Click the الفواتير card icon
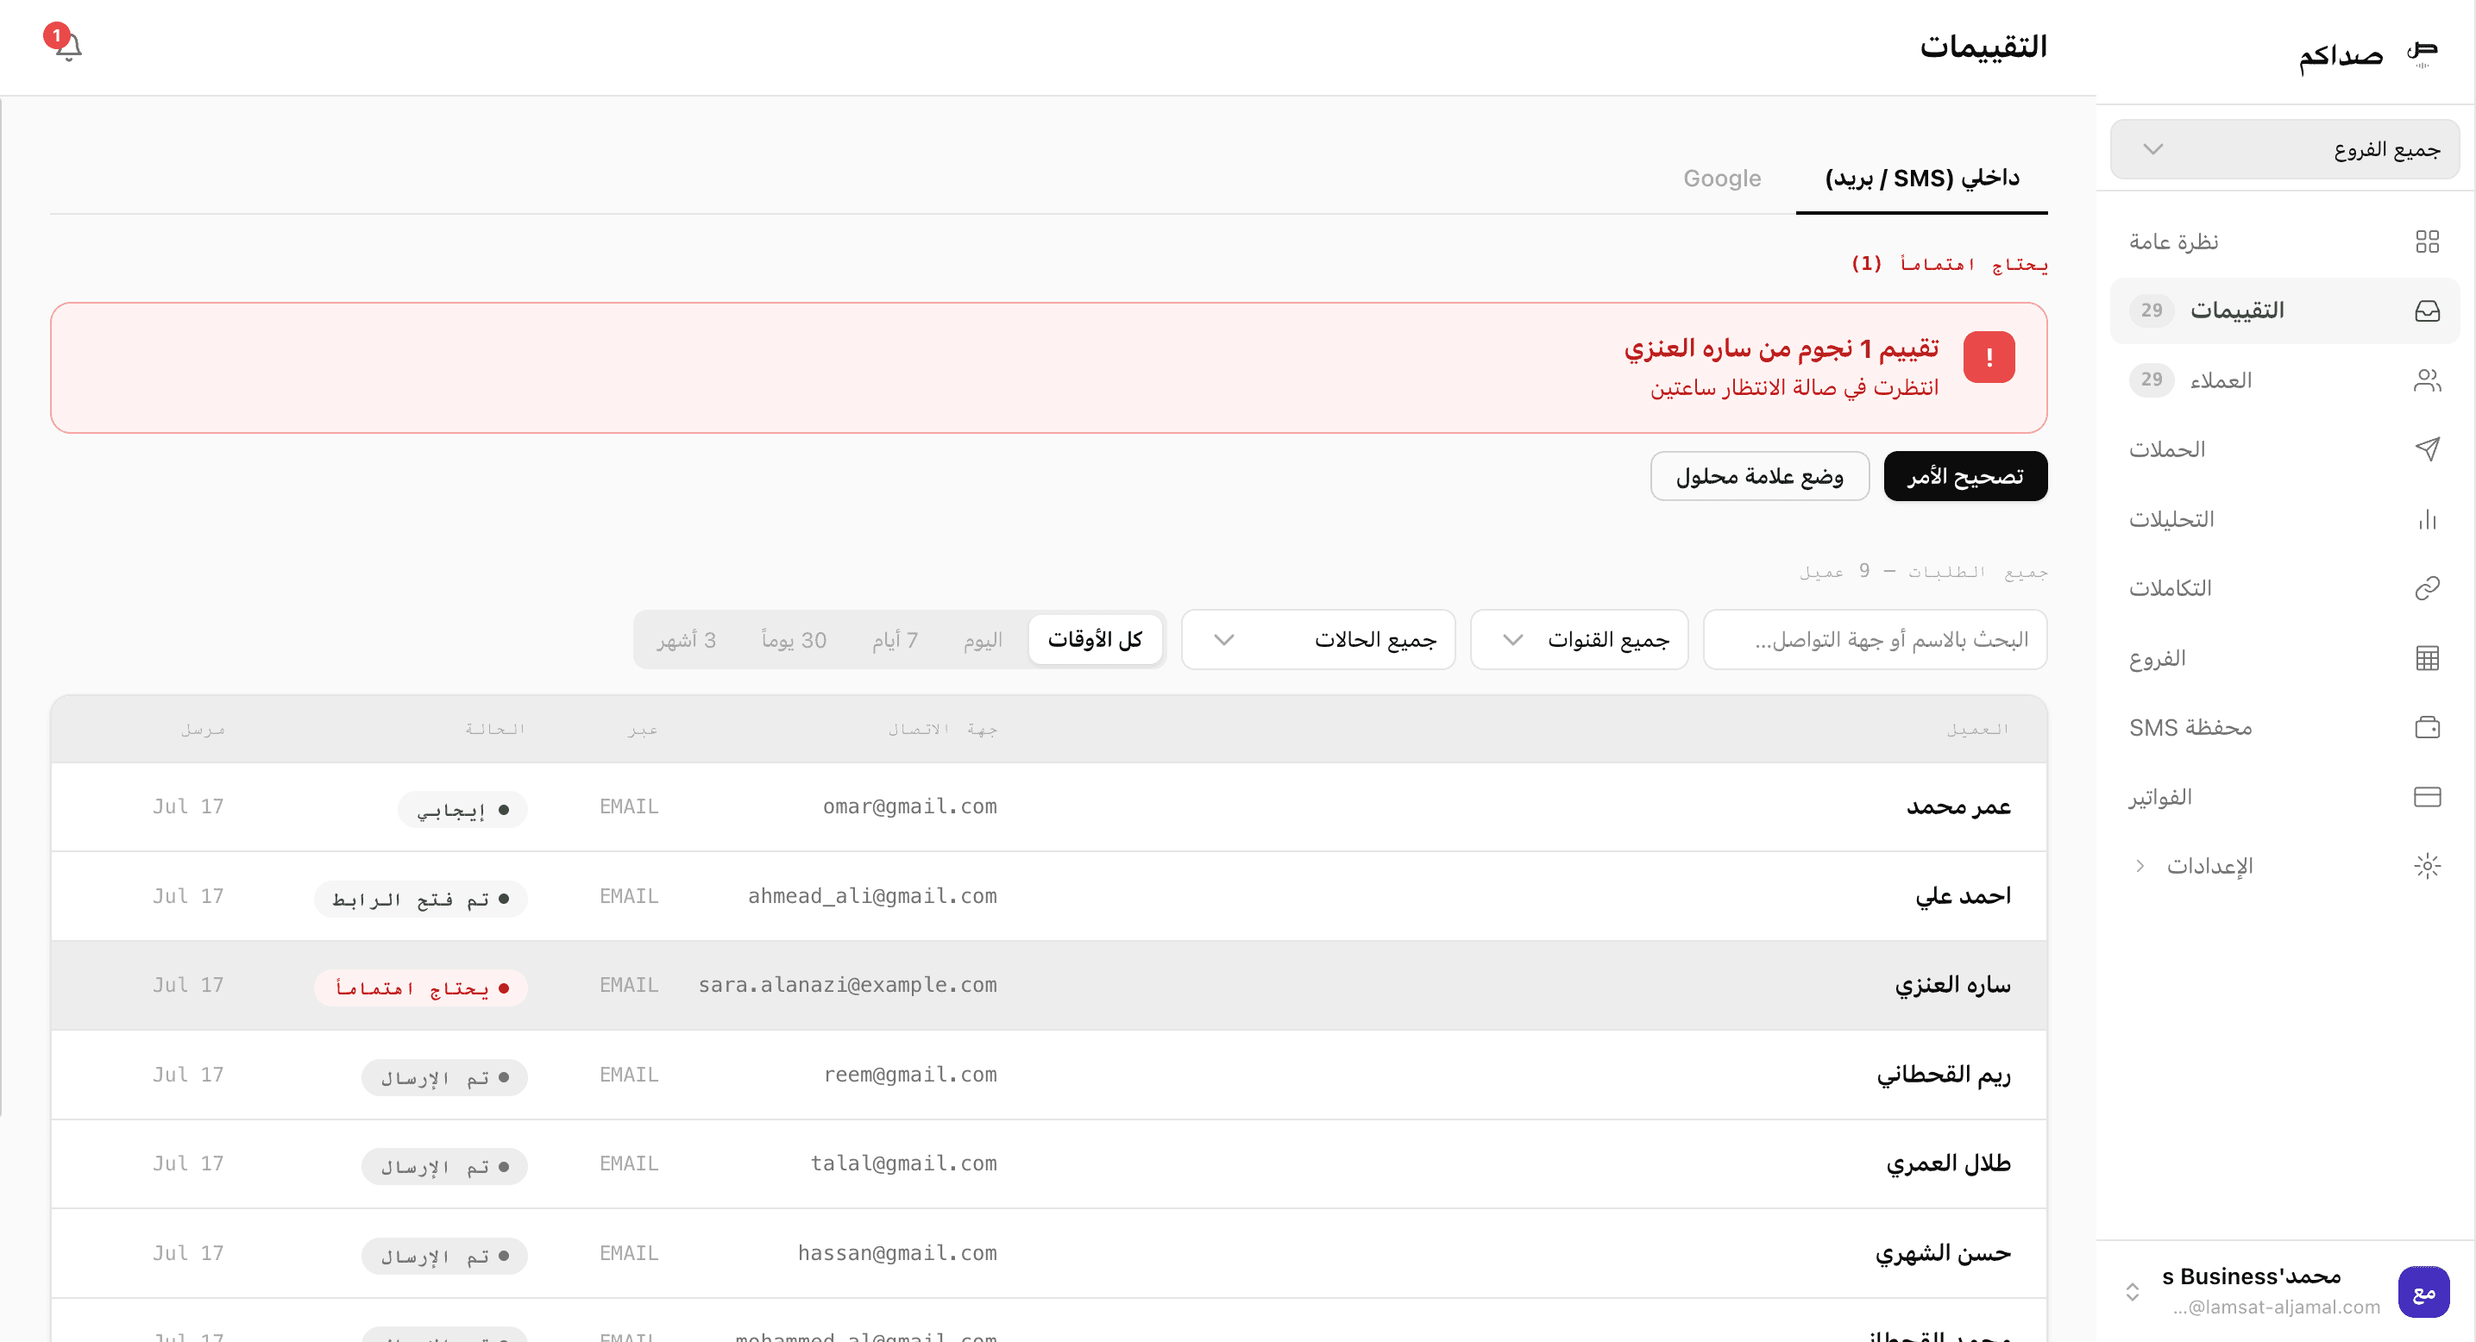 pos(2427,796)
